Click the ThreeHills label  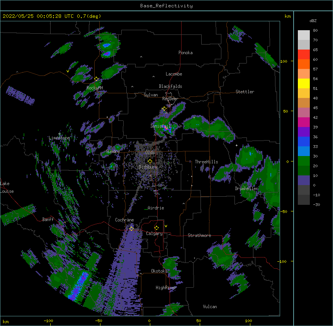tap(206, 162)
